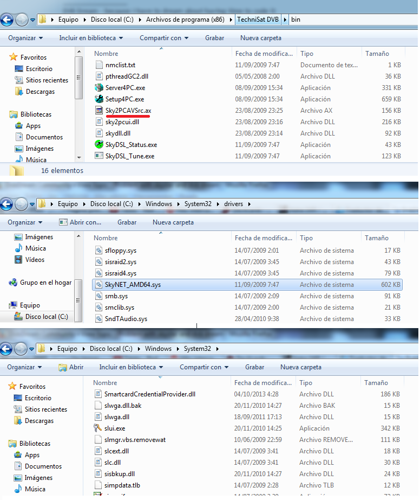Screen dimensions: 420x500
Task: Expand arrow after drivers breadcrumb
Action: 250,204
